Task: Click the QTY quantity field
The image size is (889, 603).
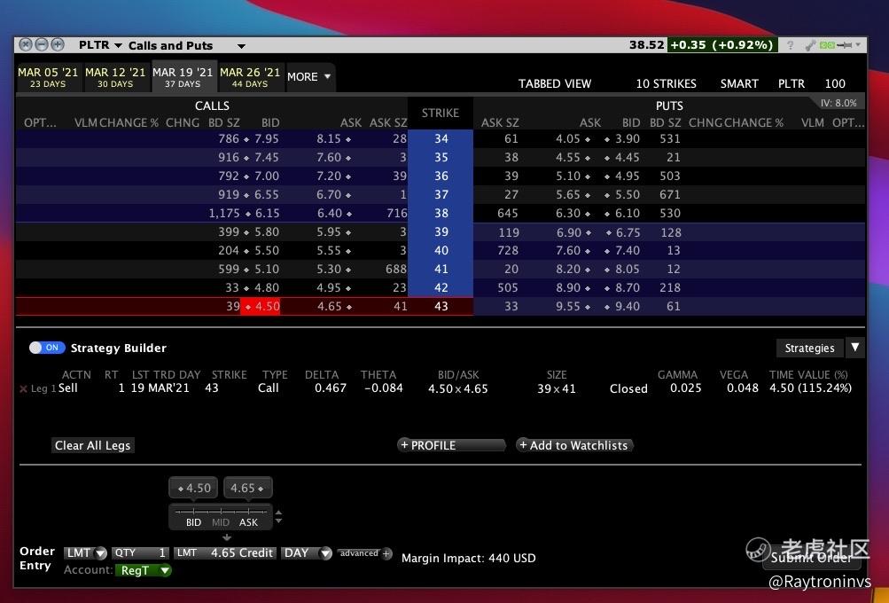Action: pyautogui.click(x=140, y=553)
